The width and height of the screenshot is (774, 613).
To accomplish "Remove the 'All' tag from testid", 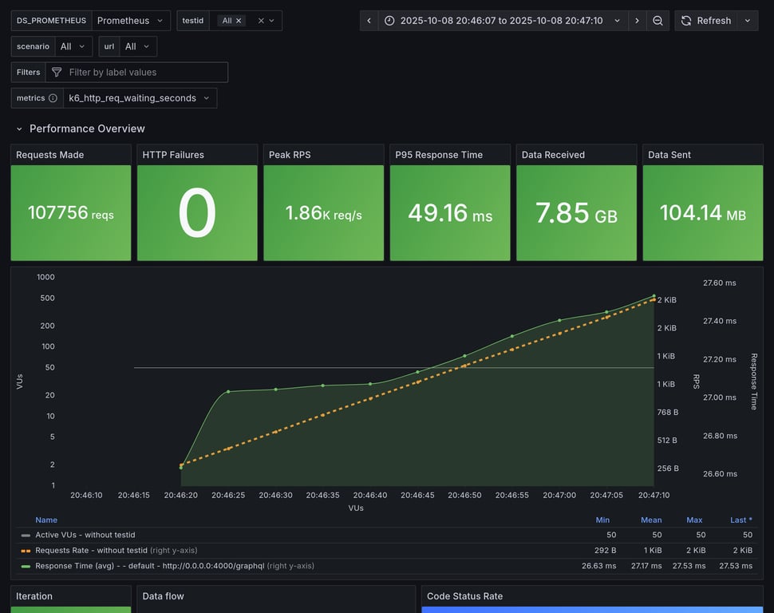I will pyautogui.click(x=239, y=21).
